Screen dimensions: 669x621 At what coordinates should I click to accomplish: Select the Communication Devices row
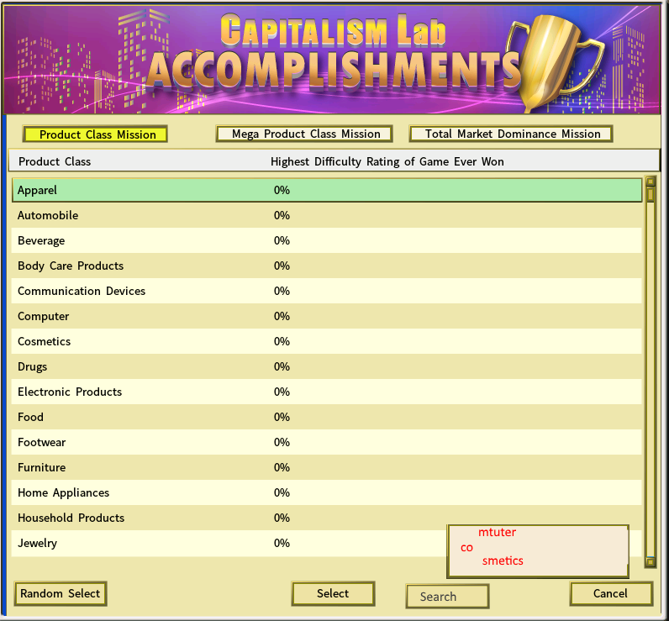327,291
